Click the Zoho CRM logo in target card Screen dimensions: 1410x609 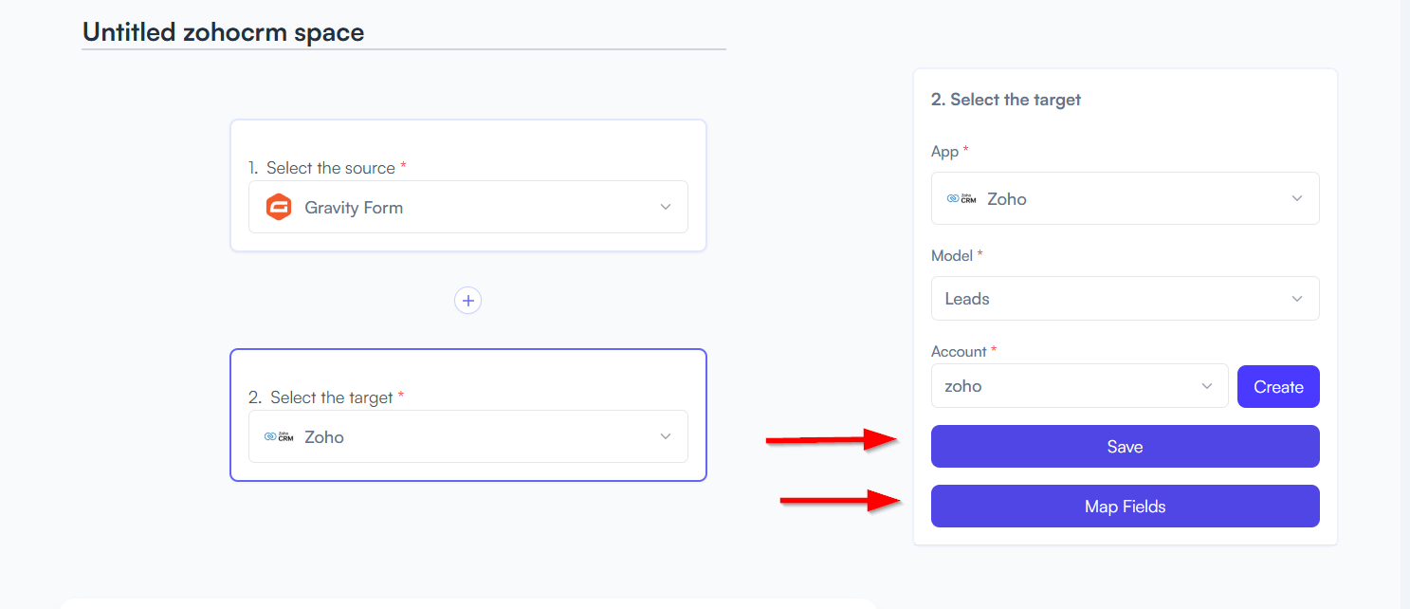[x=279, y=436]
